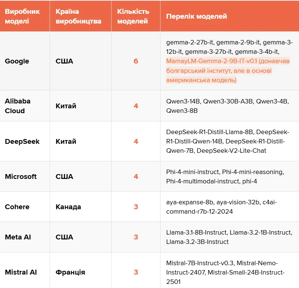Click the "Кількість моделей" column header

[133, 16]
